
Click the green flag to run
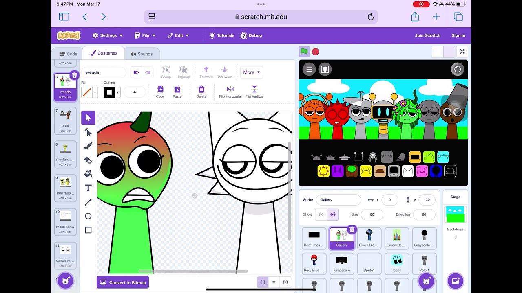coord(304,52)
